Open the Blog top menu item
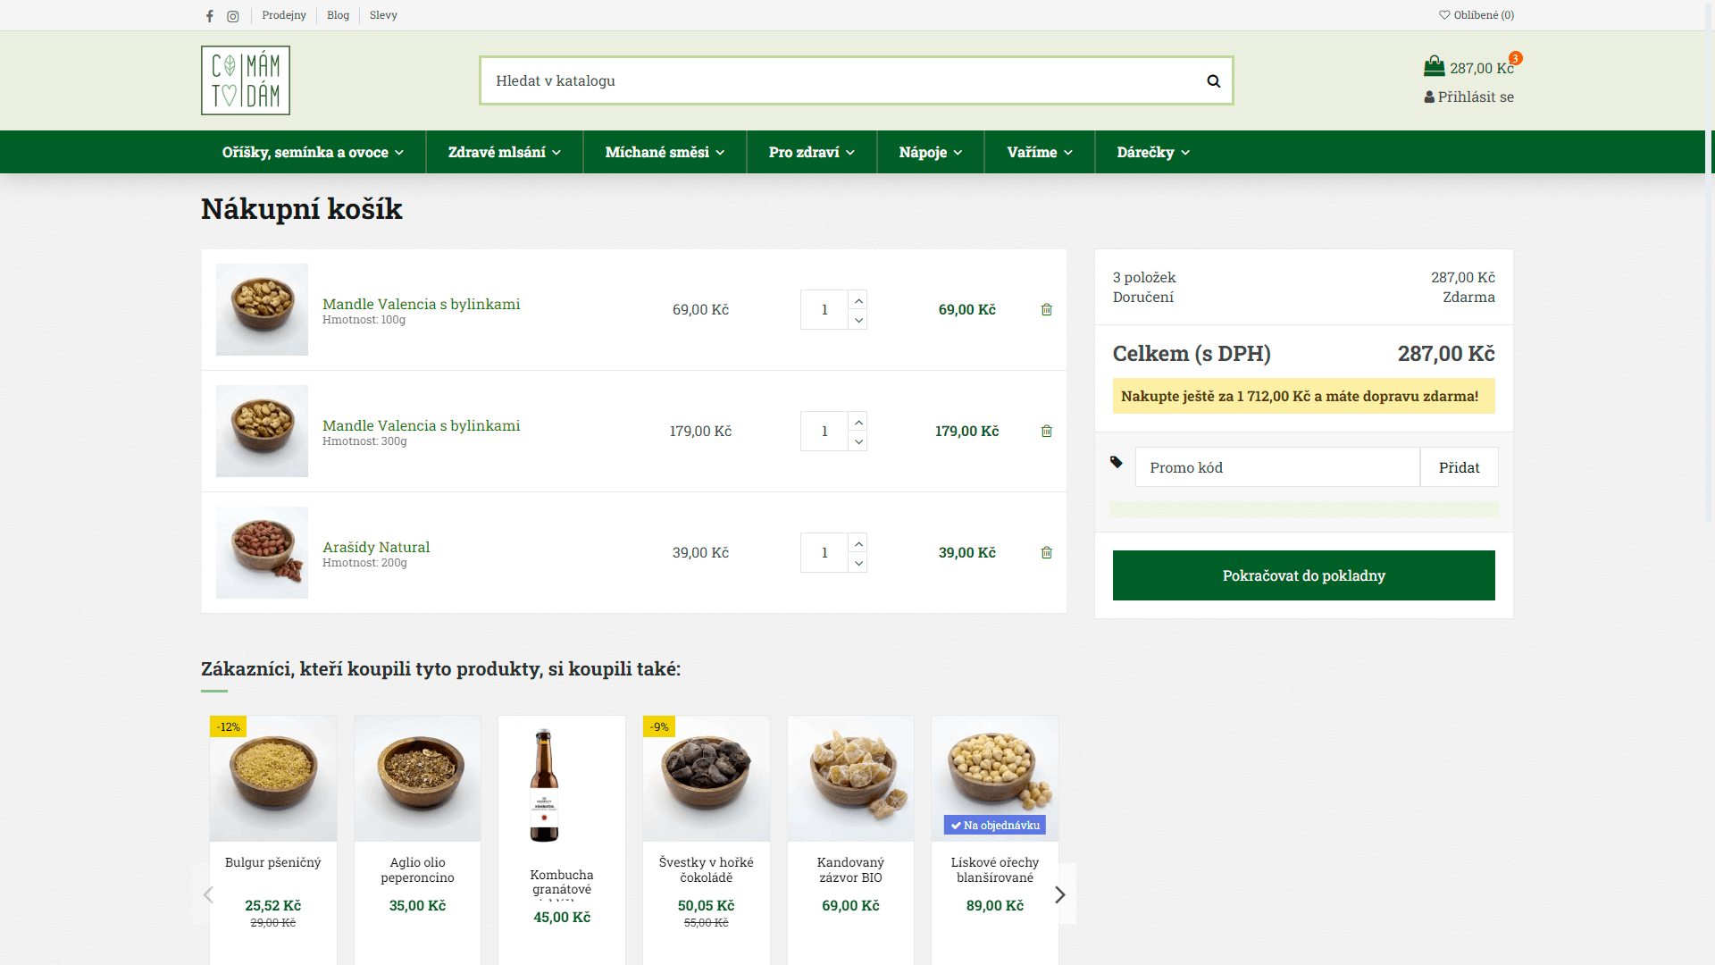This screenshot has width=1715, height=965. pyautogui.click(x=338, y=15)
